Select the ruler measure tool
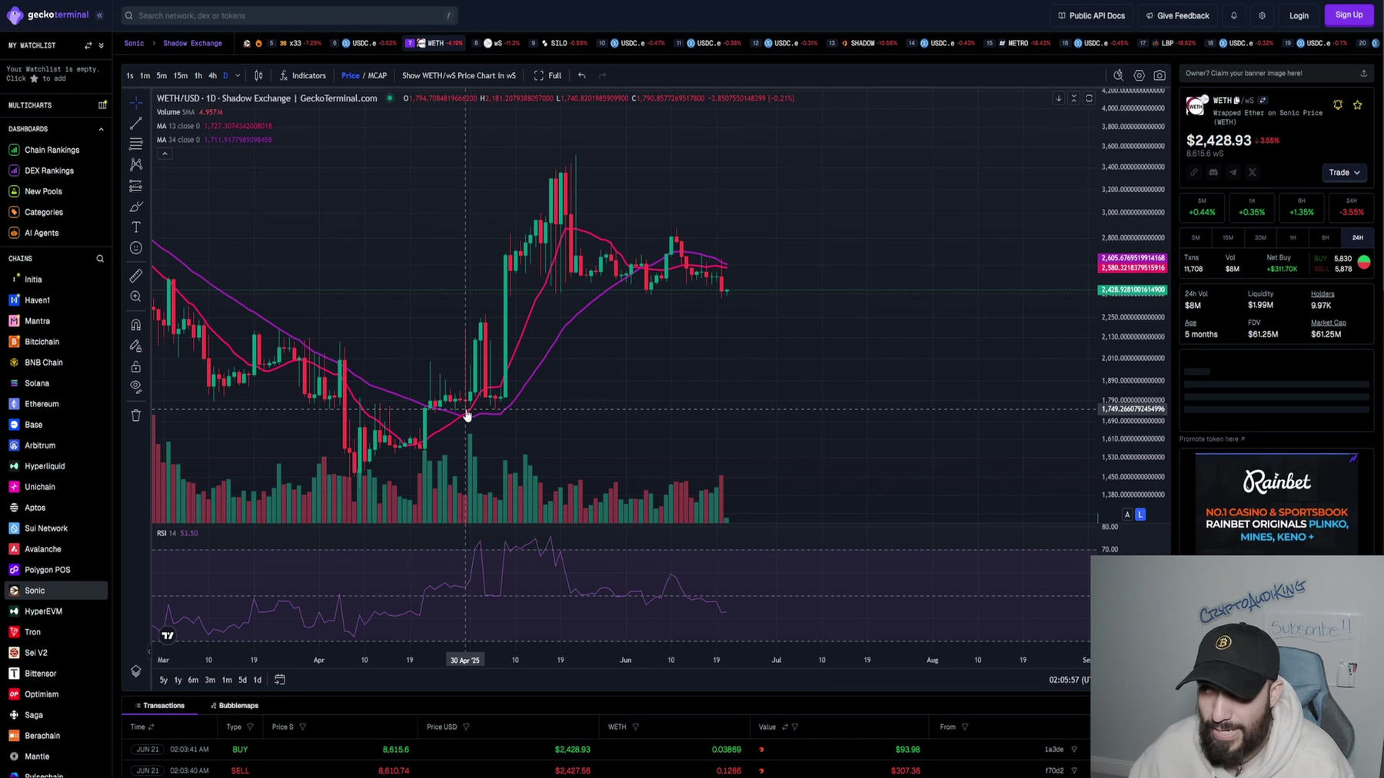The image size is (1384, 778). [135, 276]
